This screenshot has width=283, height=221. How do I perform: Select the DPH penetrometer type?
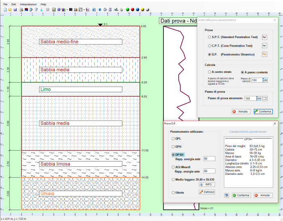(173, 147)
